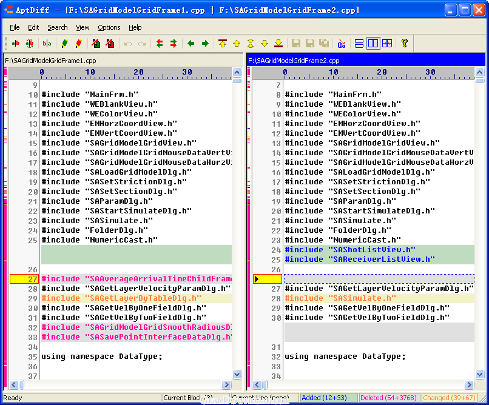Click the Go to line icon
489x405 pixels.
[342, 43]
